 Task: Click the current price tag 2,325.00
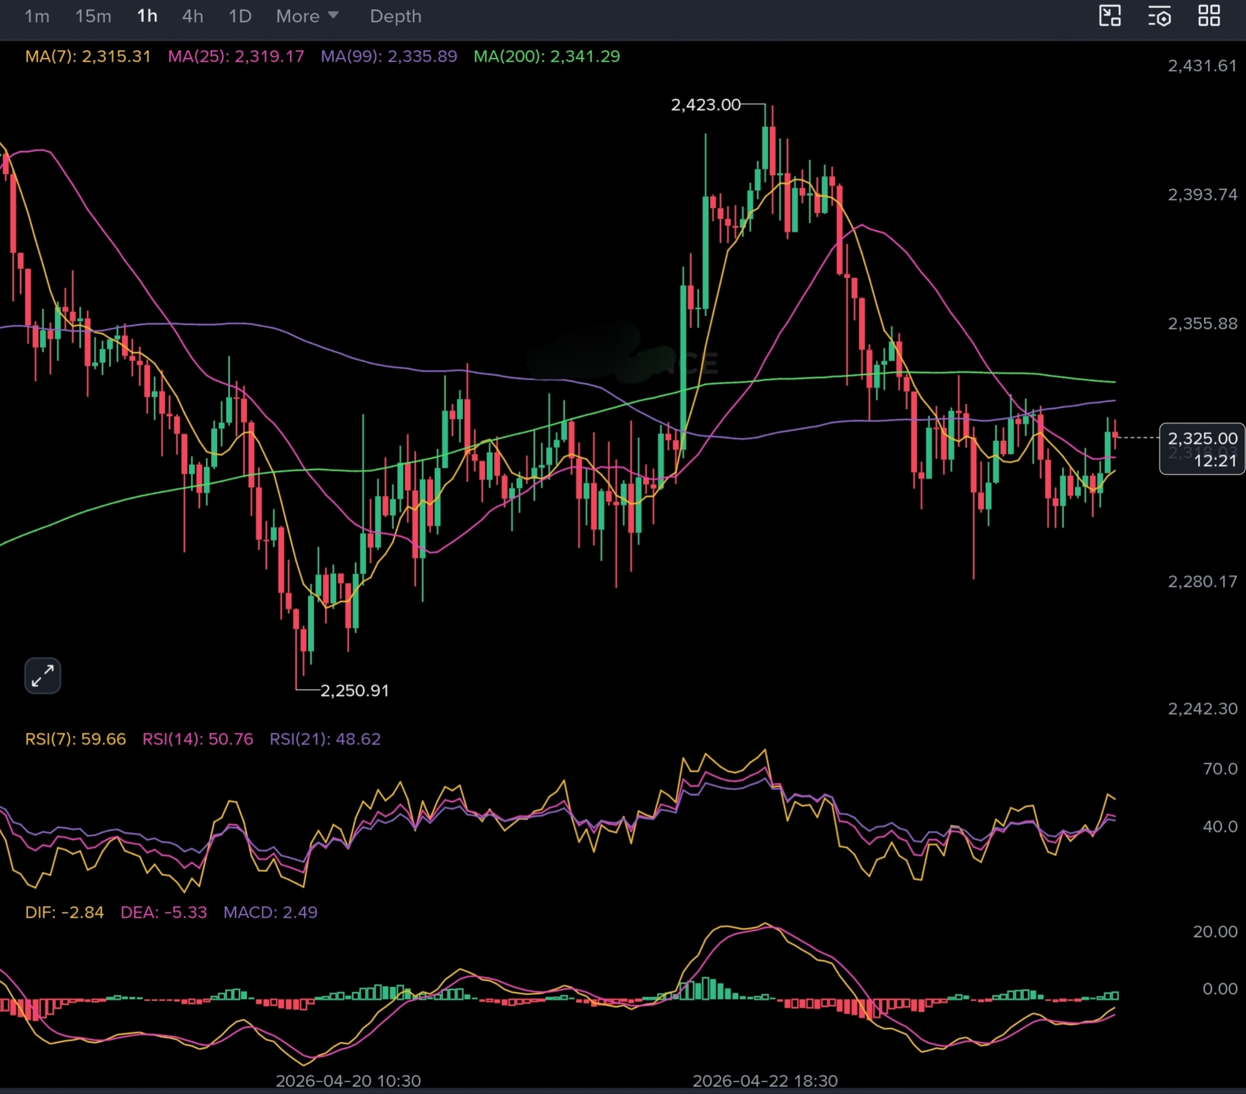point(1202,439)
